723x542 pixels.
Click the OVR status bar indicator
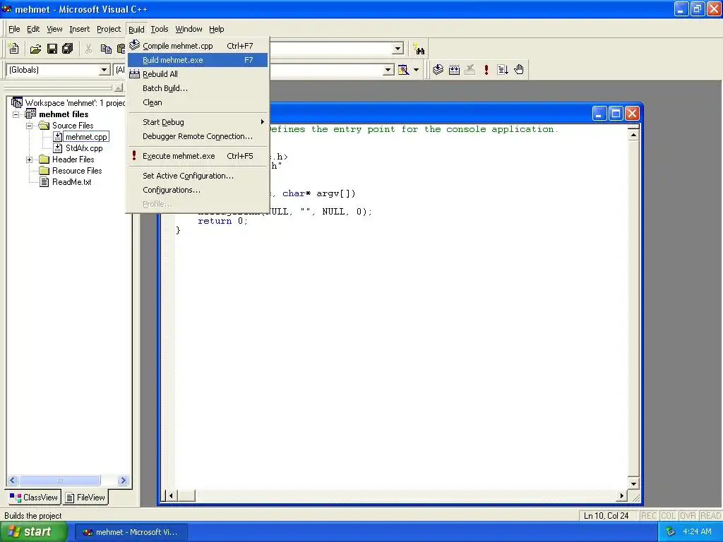click(x=688, y=516)
